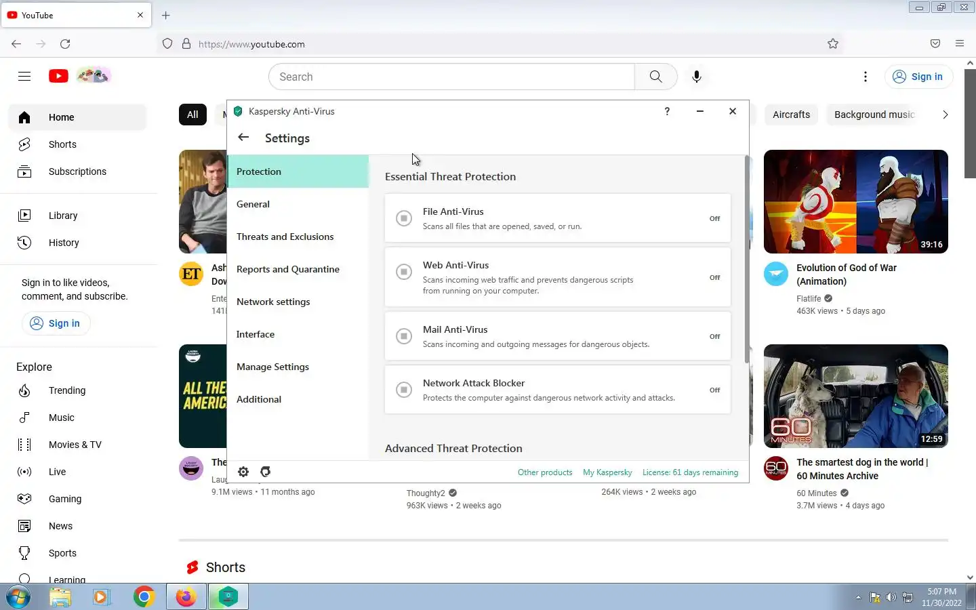Viewport: 976px width, 610px height.
Task: Open 60 Minutes channel avatar
Action: pos(776,468)
